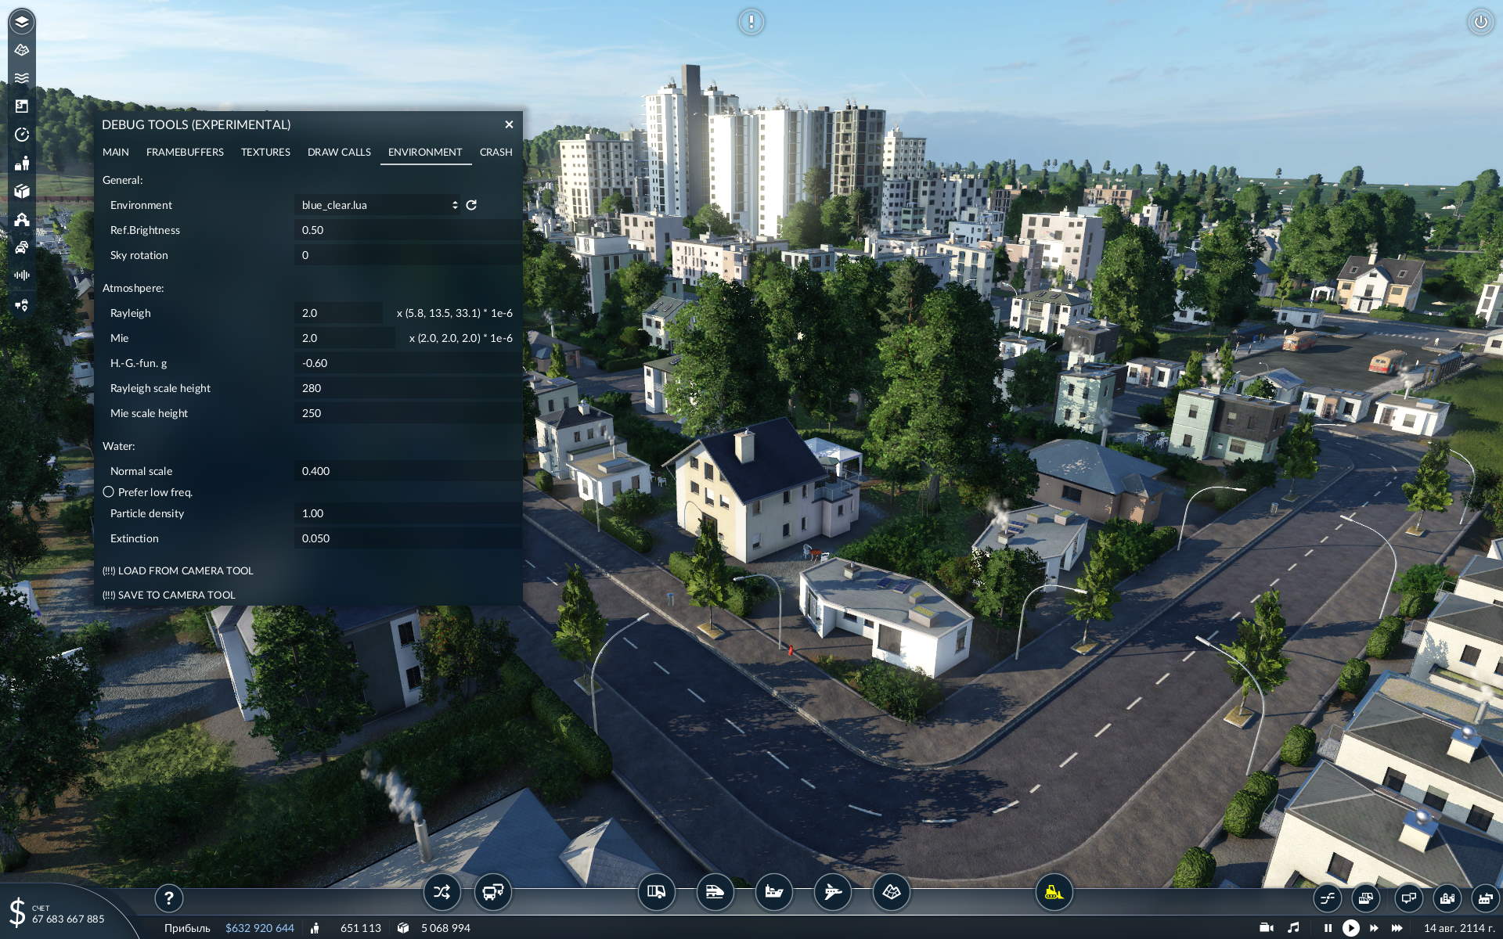Reload the selected environment file
Viewport: 1503px width, 939px height.
tap(471, 205)
